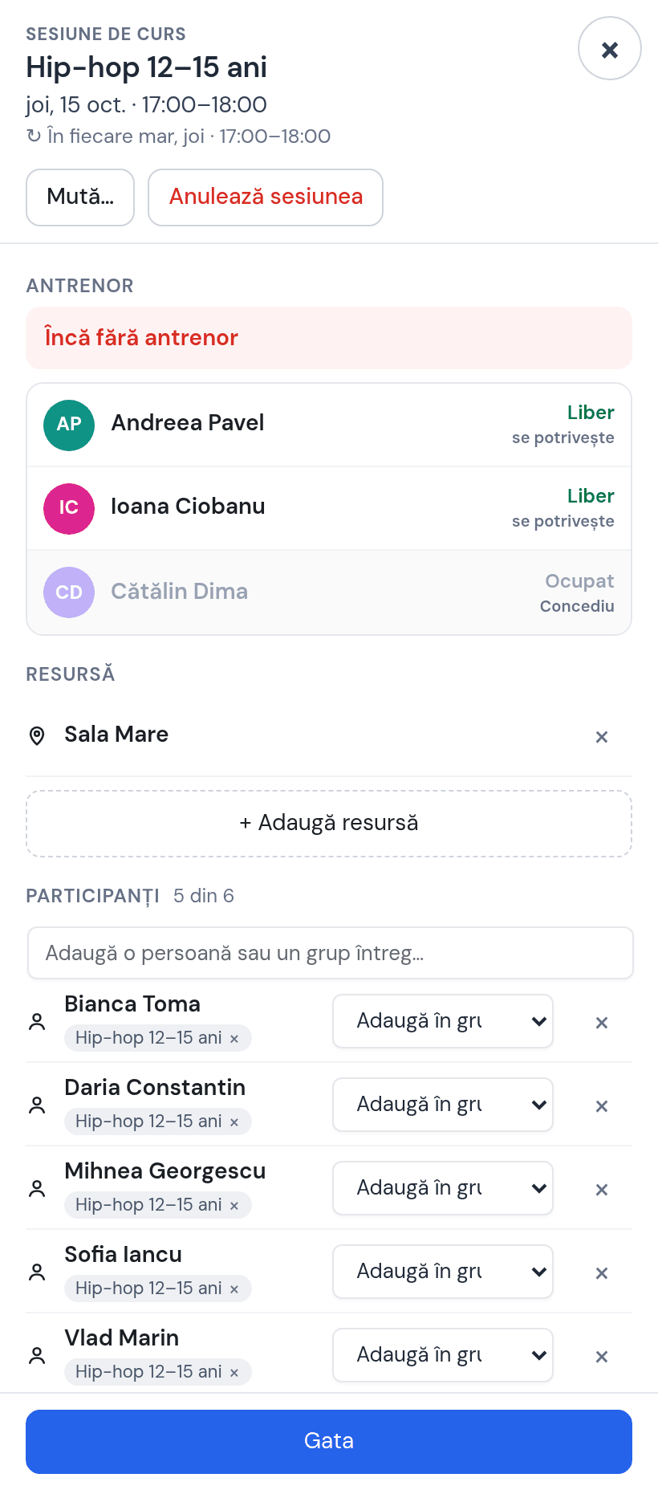Remove Hip-hop tag from Sofia Iancu

(234, 1288)
